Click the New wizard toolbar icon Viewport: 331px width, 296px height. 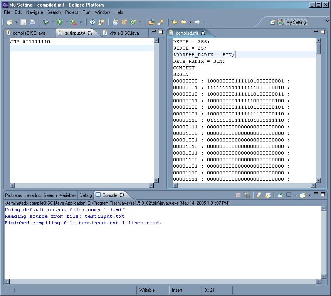(x=10, y=22)
